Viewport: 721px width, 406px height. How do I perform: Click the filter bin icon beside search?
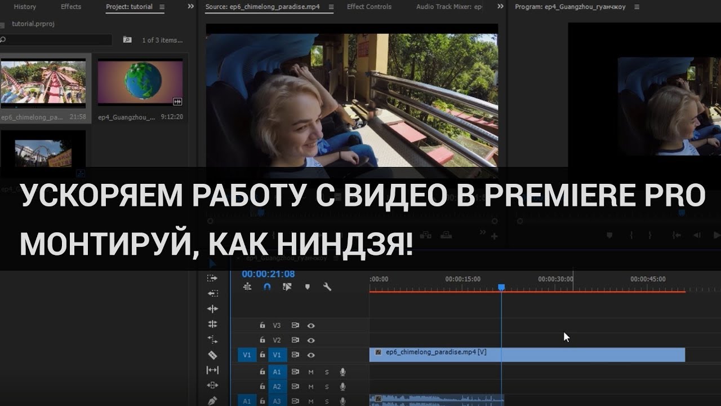tap(127, 40)
